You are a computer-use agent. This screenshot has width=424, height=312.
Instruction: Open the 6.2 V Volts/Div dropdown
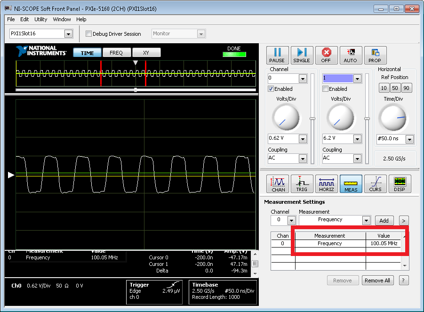point(357,139)
